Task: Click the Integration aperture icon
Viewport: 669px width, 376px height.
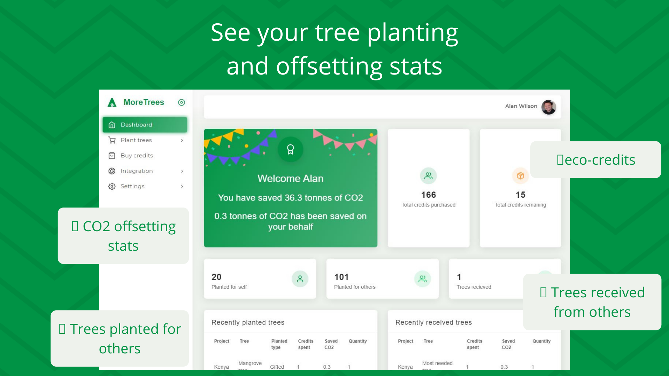Action: point(112,171)
